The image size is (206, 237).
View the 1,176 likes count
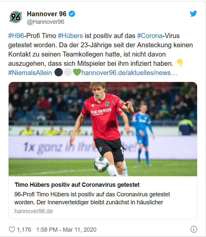point(25,229)
